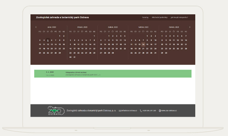Click the phone icon in the footer
228x136 pixels.
[x=141, y=111]
